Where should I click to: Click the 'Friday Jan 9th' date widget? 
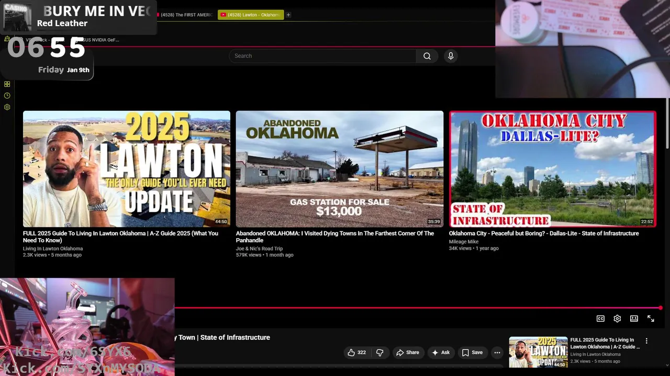point(64,69)
